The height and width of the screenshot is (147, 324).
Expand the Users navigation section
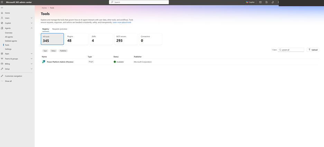(31, 18)
